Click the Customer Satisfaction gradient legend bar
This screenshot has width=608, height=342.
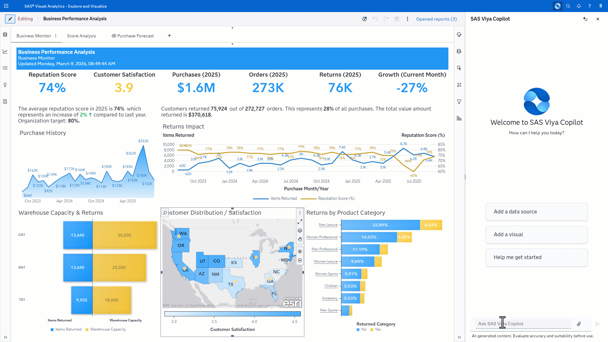[232, 314]
